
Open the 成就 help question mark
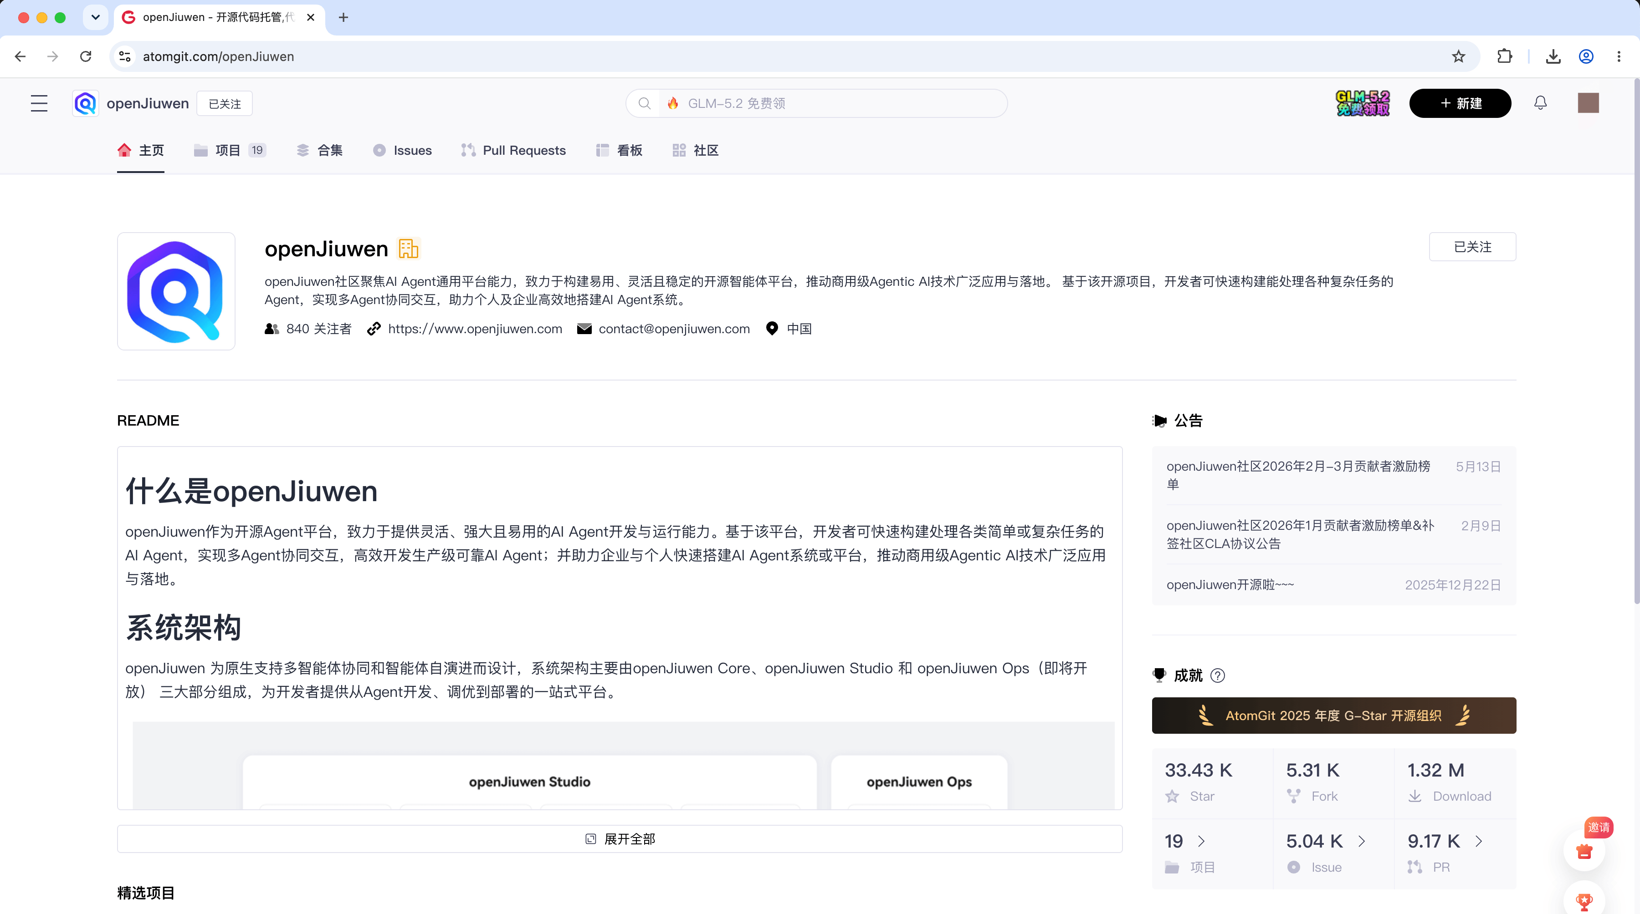pos(1217,675)
